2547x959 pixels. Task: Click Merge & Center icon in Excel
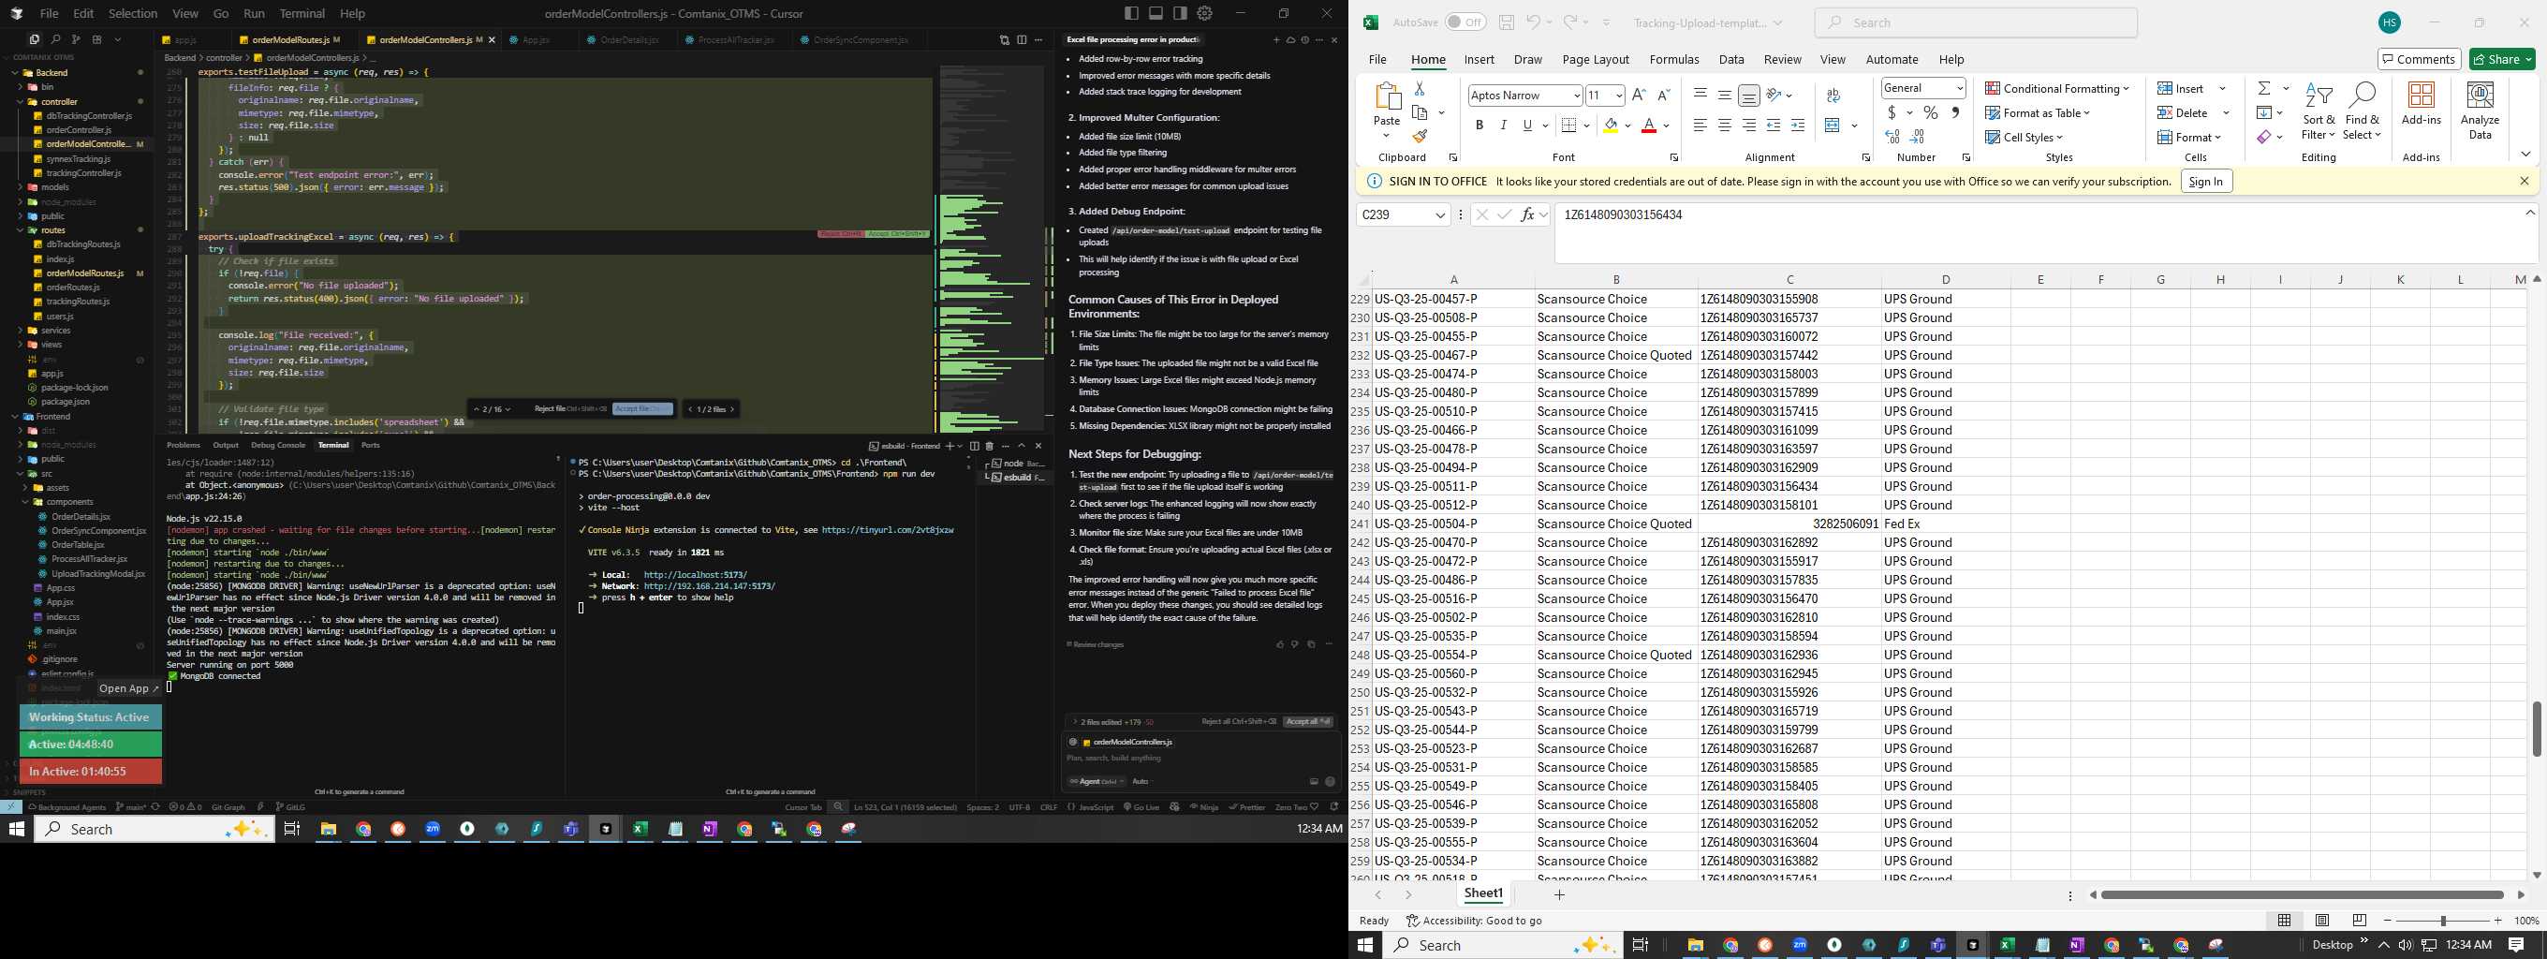click(1833, 125)
